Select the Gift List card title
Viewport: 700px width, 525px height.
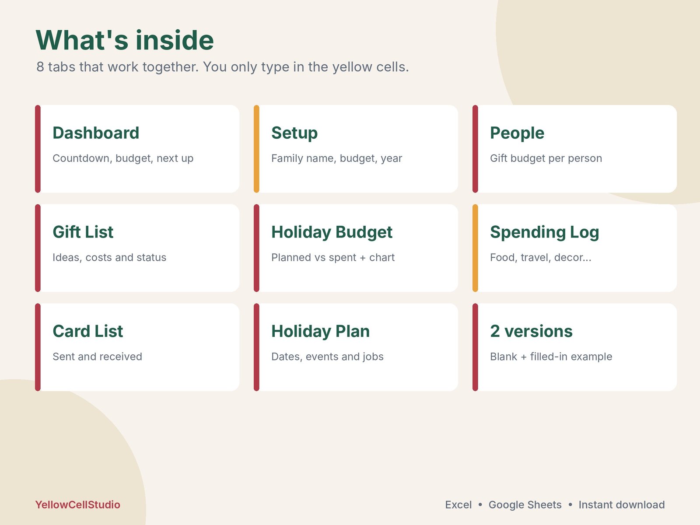83,232
